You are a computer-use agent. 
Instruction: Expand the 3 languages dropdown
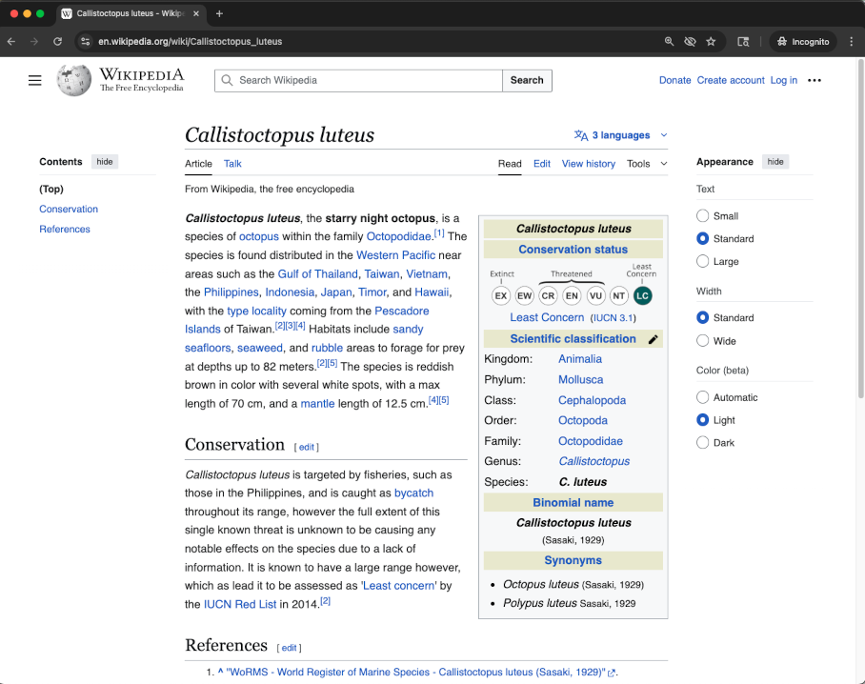(621, 135)
